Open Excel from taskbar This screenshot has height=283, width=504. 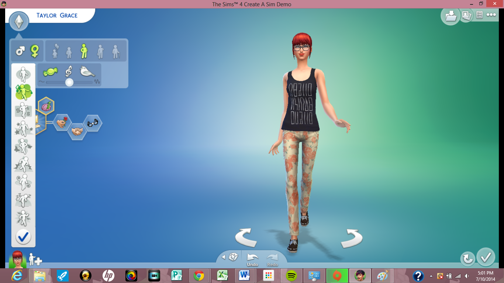pyautogui.click(x=222, y=276)
